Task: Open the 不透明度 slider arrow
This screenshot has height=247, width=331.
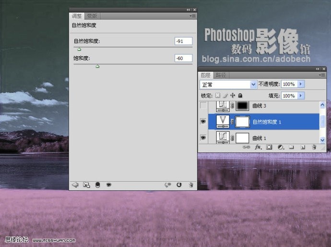Action: coord(301,84)
